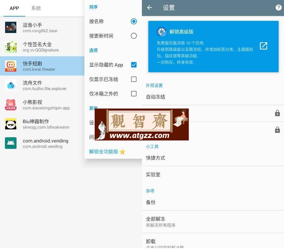This screenshot has width=284, height=249.
Task: Select the 个性签名大全 app icon
Action: tap(11, 47)
